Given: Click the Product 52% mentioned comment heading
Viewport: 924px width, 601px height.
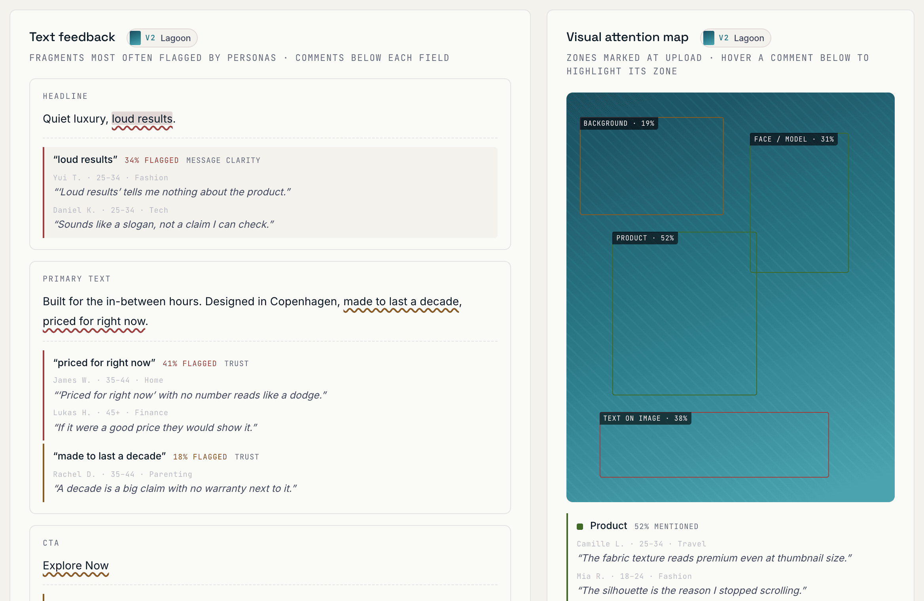Looking at the screenshot, I should point(638,526).
